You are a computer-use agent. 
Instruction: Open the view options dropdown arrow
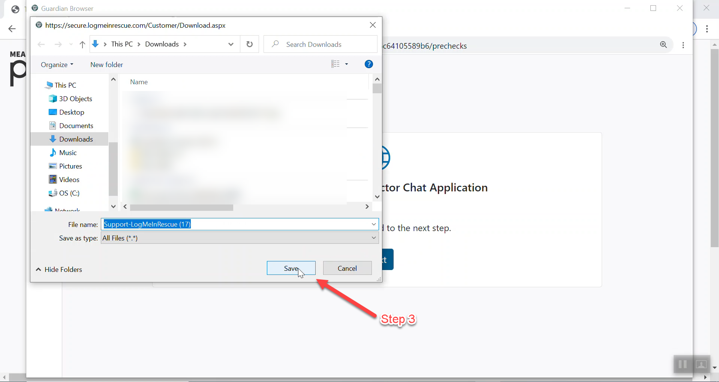346,64
